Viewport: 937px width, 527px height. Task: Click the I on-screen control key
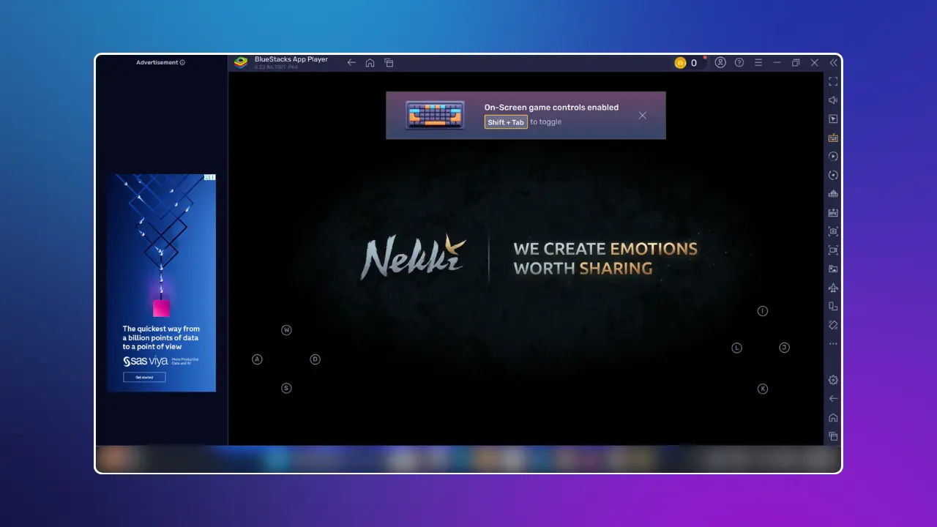(x=763, y=311)
